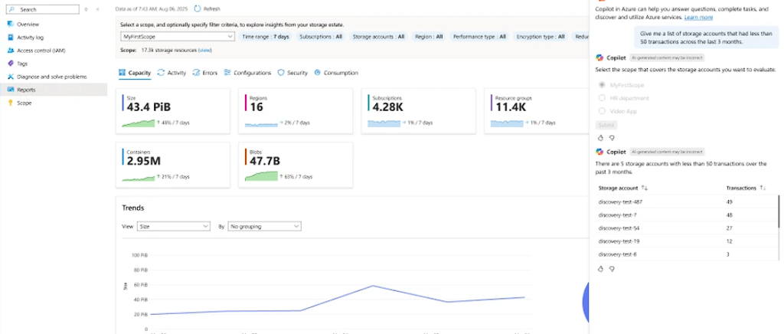Click the Regions 16 card

coord(296,111)
